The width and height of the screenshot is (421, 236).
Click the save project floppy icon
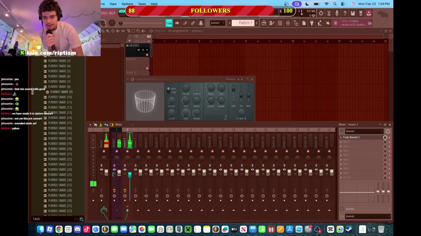(353, 13)
